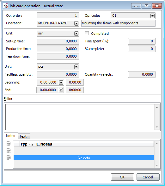Click the operation description text field
165x186 pixels.
[118, 23]
